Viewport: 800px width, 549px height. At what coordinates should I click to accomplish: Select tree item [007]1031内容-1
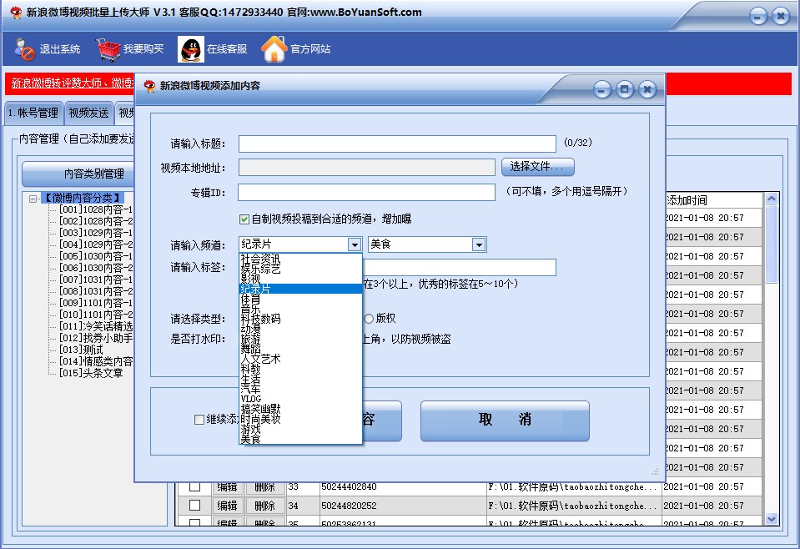pos(96,280)
